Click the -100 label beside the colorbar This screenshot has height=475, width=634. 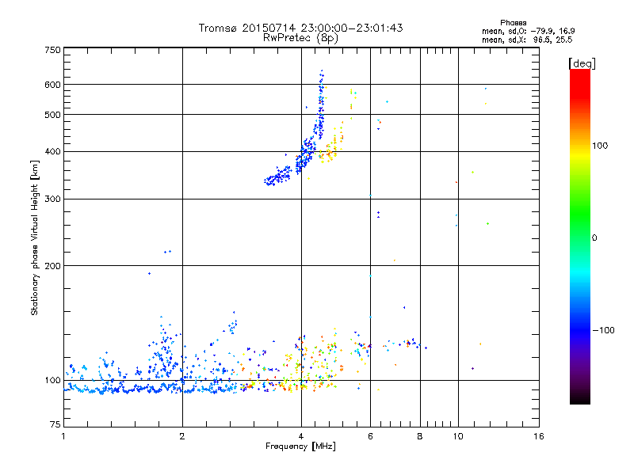605,329
